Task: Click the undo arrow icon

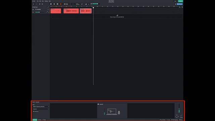Action: (x=34, y=4)
